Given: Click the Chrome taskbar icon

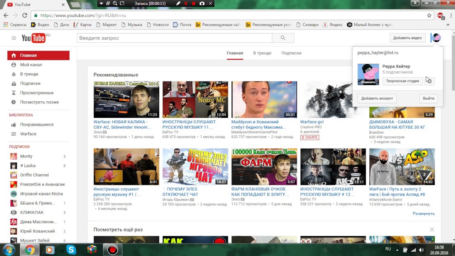Looking at the screenshot, I should pos(30,250).
